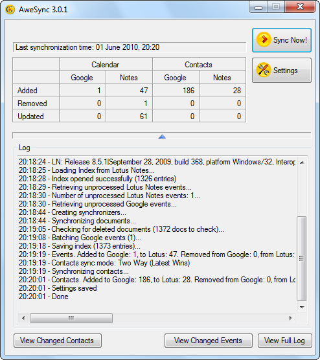Minimize the AweSync window
The width and height of the screenshot is (320, 360).
[x=258, y=7]
